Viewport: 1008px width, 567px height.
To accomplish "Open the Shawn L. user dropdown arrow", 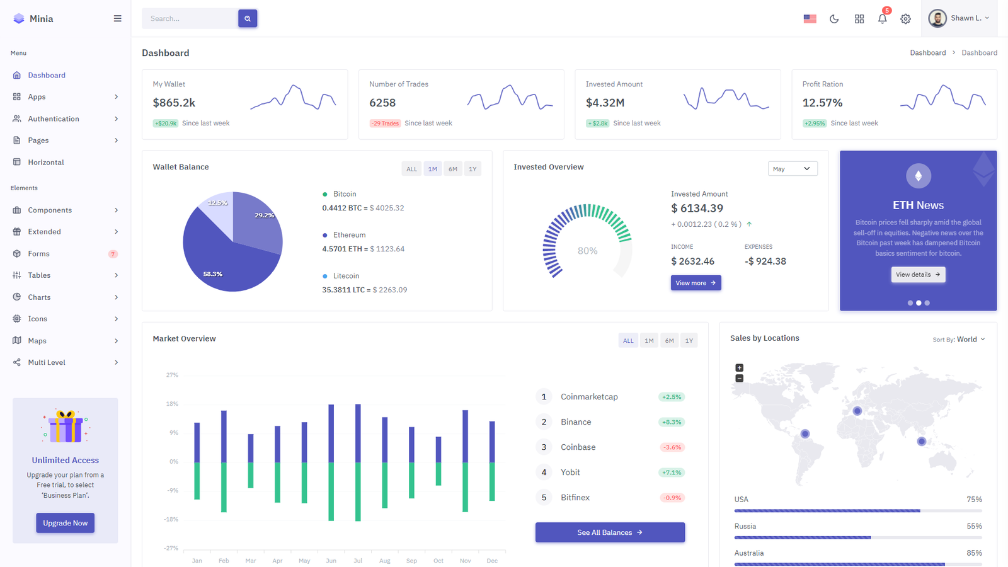I will point(987,18).
